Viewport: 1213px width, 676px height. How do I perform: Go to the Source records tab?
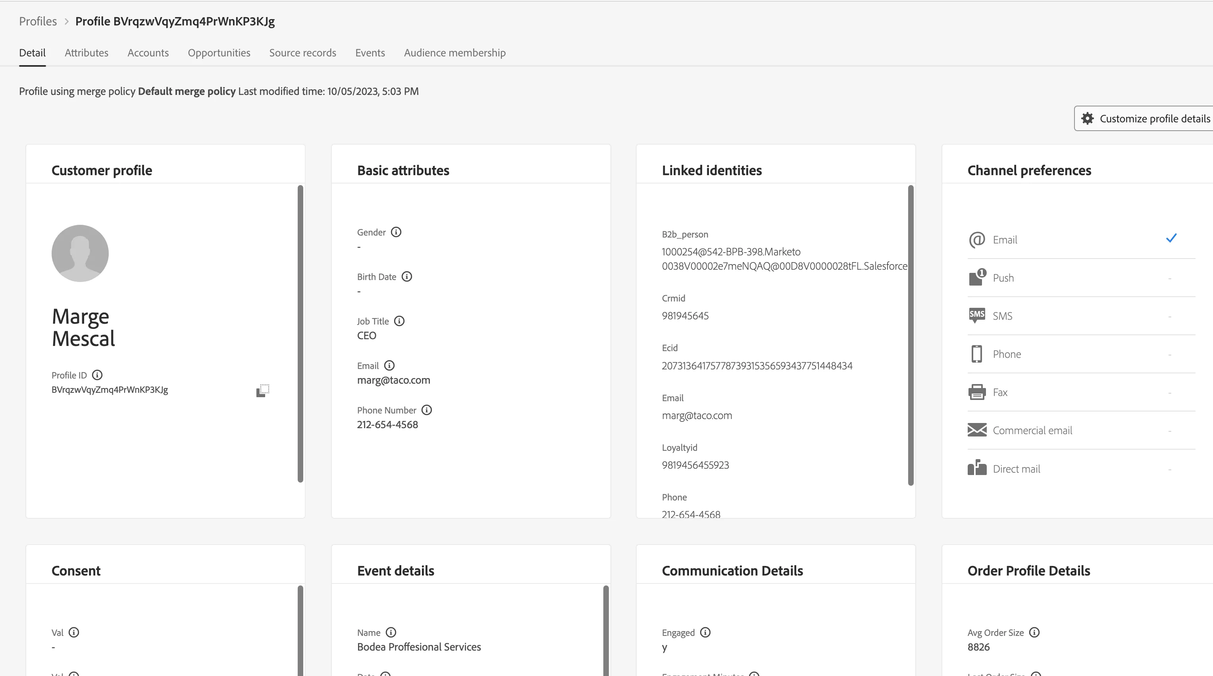pyautogui.click(x=303, y=53)
